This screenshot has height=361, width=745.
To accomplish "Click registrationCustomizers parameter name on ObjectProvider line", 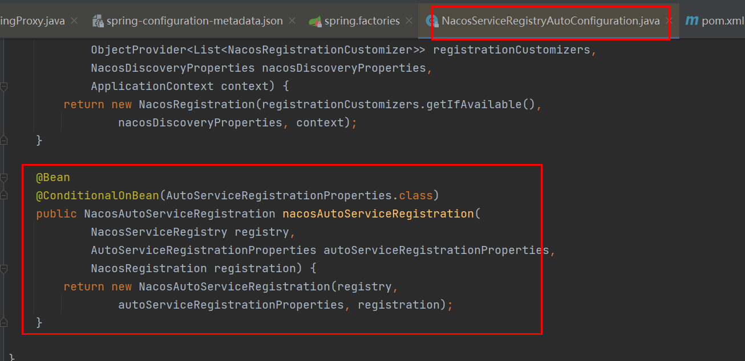I will coord(512,50).
